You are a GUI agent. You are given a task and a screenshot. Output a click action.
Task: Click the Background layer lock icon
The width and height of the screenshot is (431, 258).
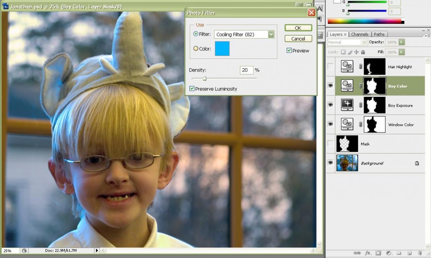[x=417, y=163]
